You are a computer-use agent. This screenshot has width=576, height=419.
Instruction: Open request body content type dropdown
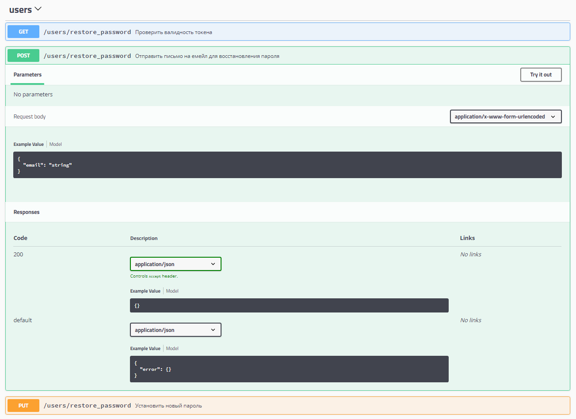tap(505, 117)
